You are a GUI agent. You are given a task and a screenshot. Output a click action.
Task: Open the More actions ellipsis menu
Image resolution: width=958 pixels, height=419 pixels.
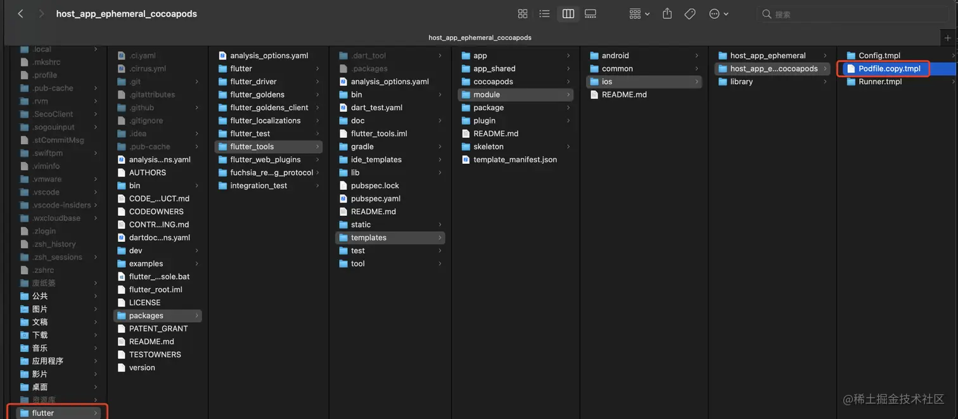[x=718, y=14]
